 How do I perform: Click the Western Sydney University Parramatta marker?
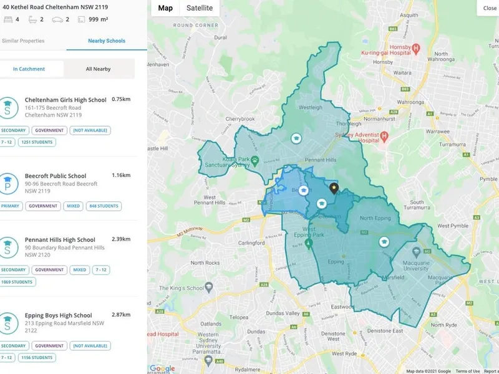click(x=208, y=360)
